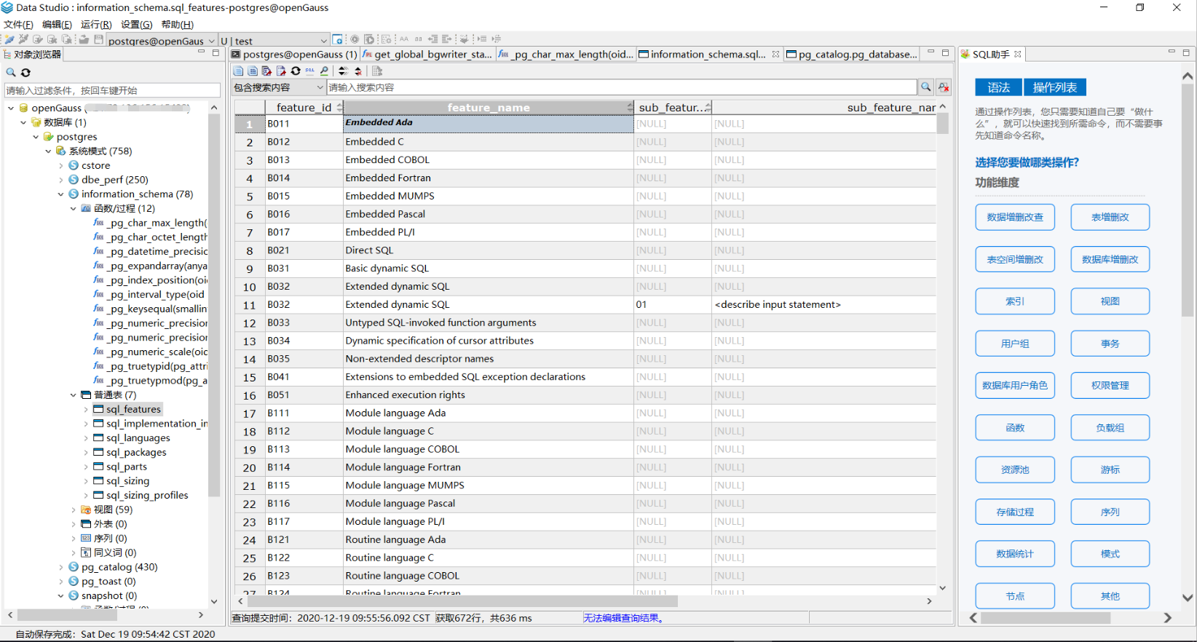The width and height of the screenshot is (1197, 642).
Task: Click the 存储过程 button
Action: (1015, 512)
